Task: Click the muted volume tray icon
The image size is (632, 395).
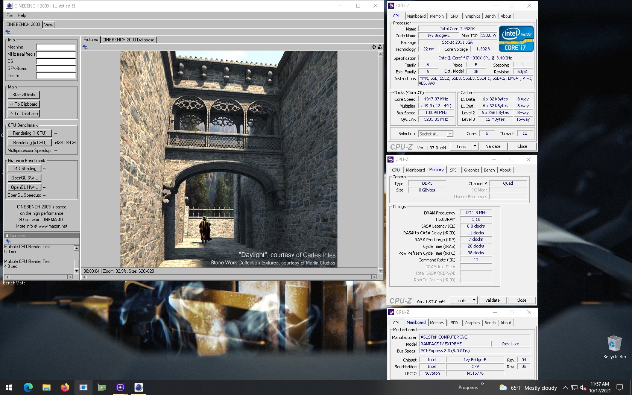Action: tap(583, 388)
